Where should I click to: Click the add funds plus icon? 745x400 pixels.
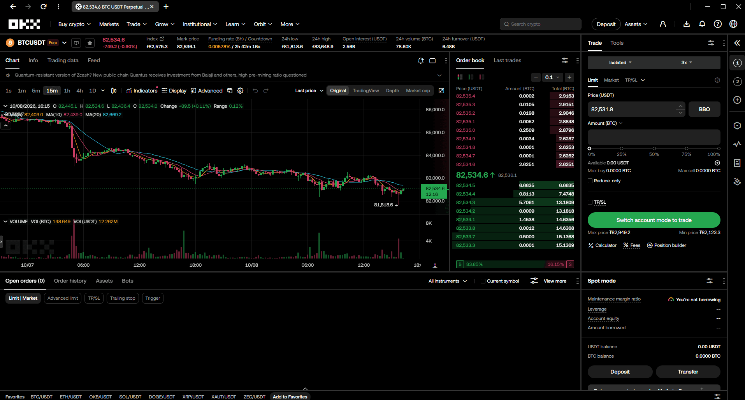pyautogui.click(x=717, y=163)
